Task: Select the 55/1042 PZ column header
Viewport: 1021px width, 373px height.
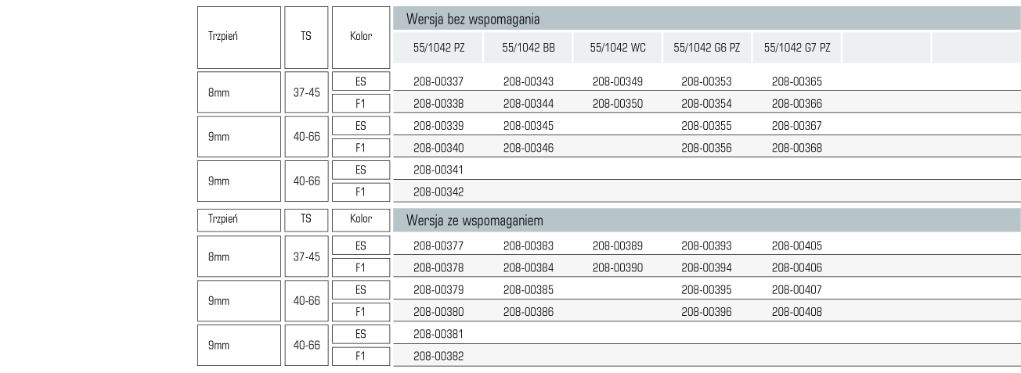Action: [439, 48]
